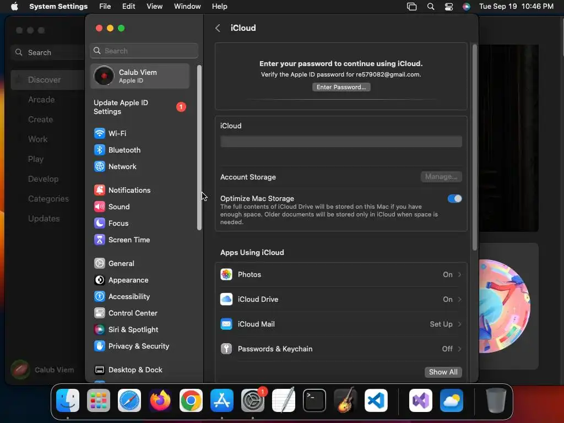Click date and time in menu bar
Screen dimensions: 564x423
pos(516,7)
